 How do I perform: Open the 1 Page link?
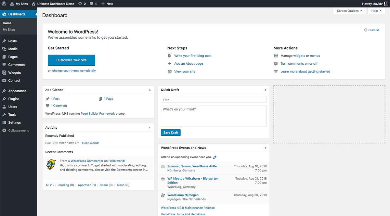coord(109,99)
